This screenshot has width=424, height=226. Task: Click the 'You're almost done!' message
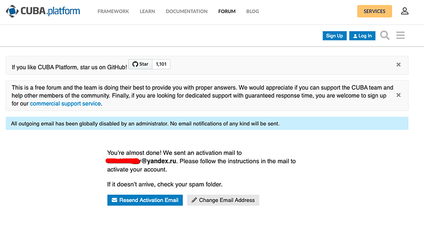134,153
